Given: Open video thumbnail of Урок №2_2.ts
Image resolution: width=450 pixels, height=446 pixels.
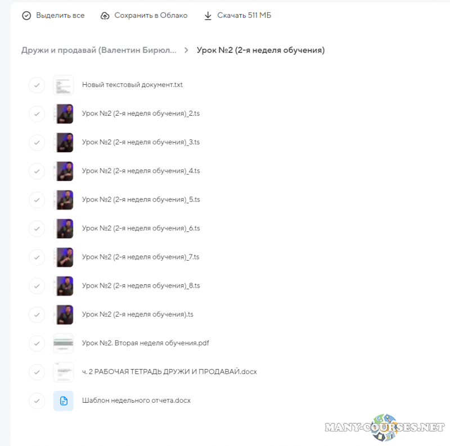Looking at the screenshot, I should [x=64, y=114].
